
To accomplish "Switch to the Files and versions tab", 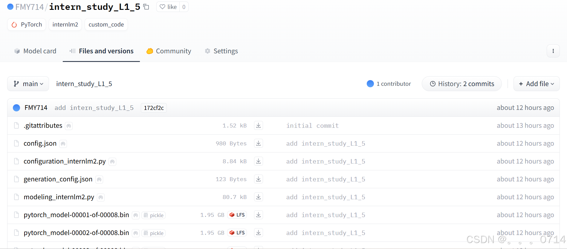I will click(101, 51).
